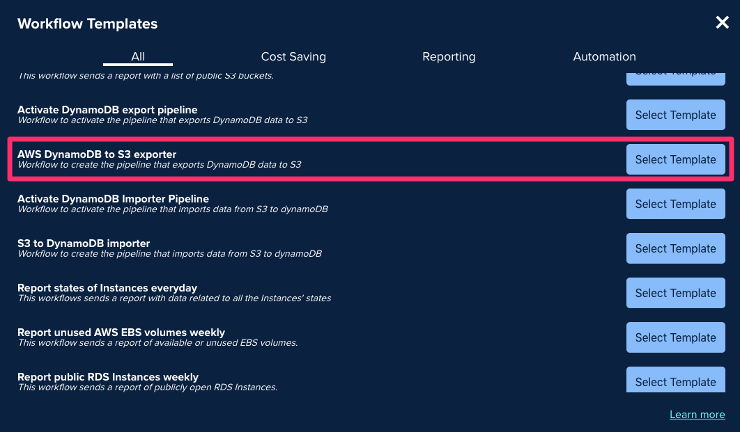Select Template for Activate DynamoDB export pipeline
Screen dimensions: 740x432
[x=676, y=115]
